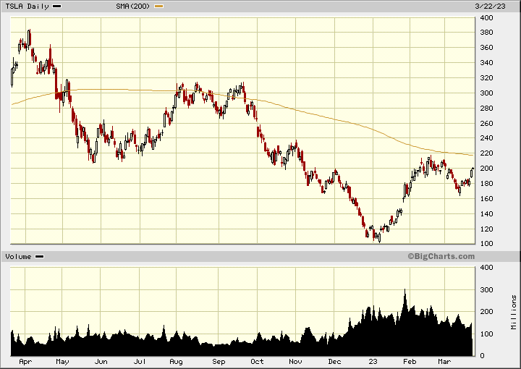Screen dimensions: 521x369
Task: Click the 3/22/23 date label
Action: coord(490,7)
